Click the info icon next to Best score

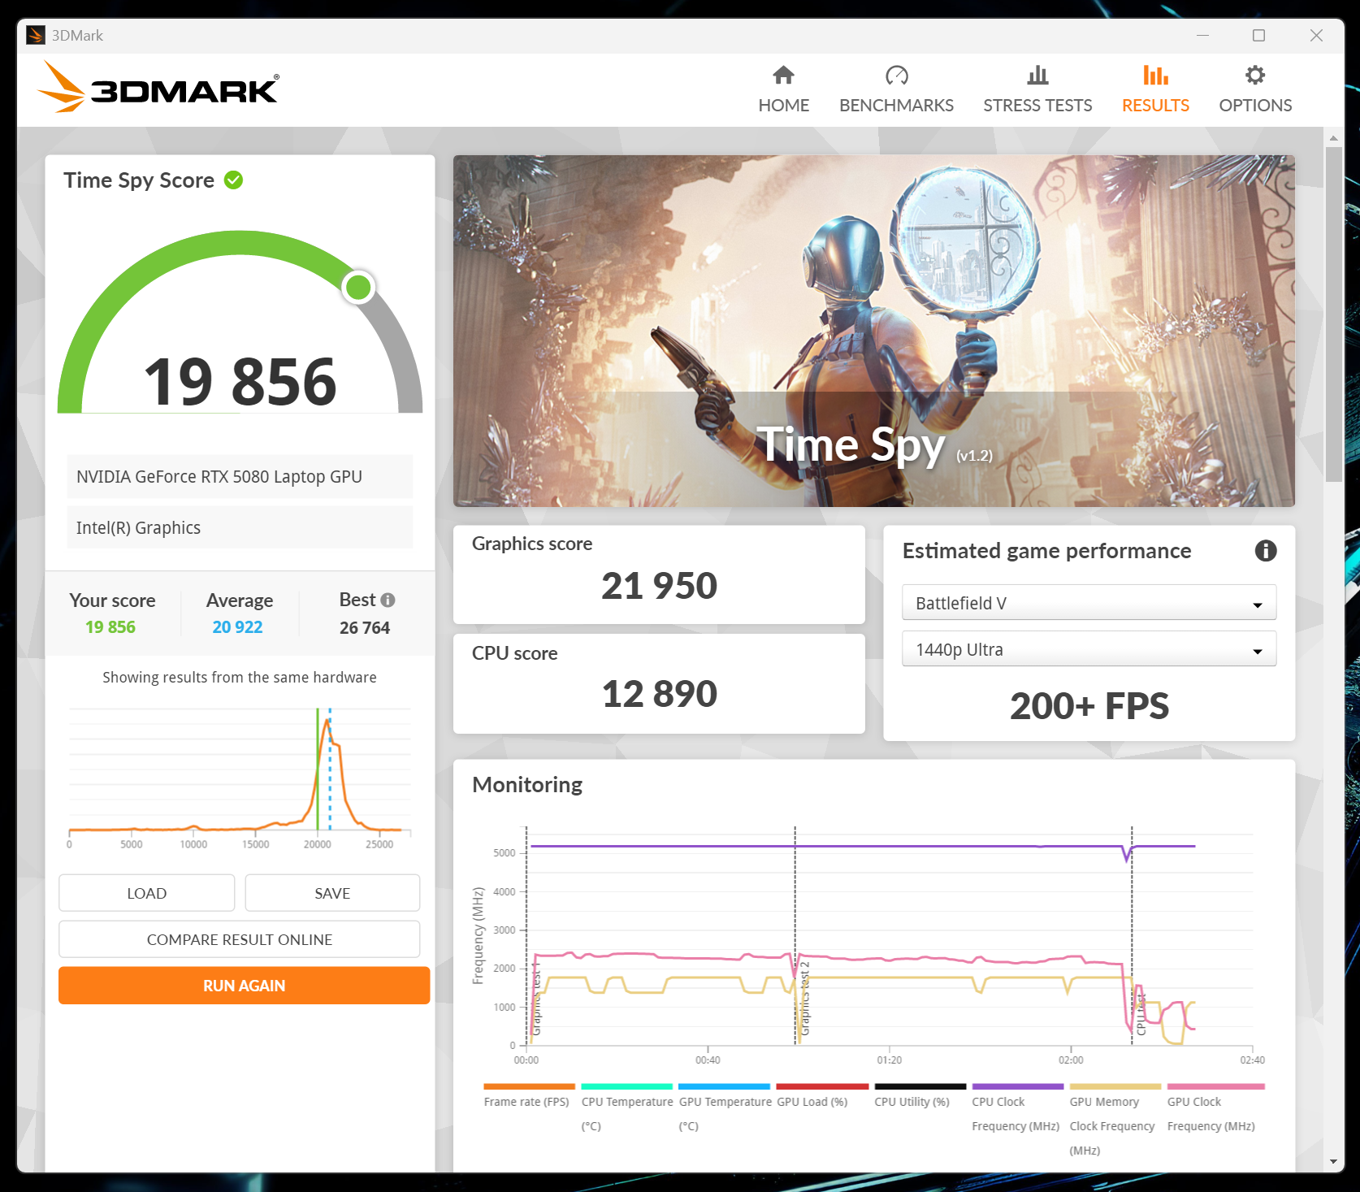388,600
